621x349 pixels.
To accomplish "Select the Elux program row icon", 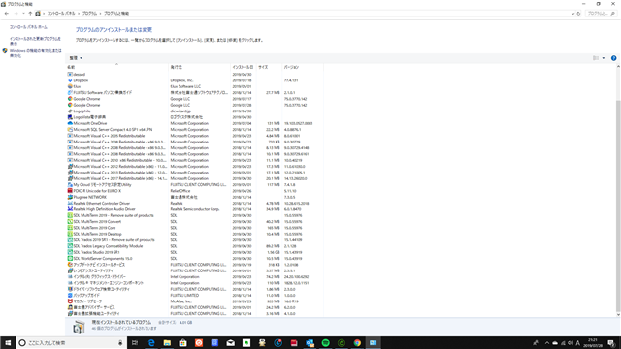I will click(x=70, y=86).
